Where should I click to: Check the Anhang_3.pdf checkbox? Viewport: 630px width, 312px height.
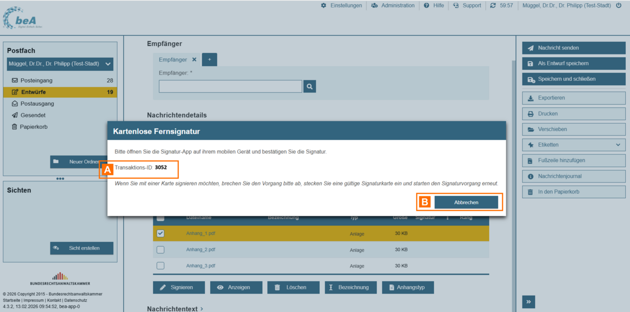pos(160,265)
